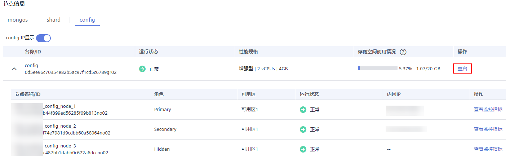
Task: Open 查看监控指标 for the Primary node
Action: [488, 109]
